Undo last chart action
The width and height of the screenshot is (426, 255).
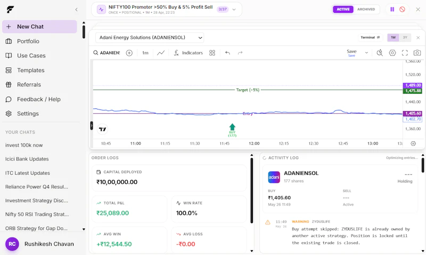click(x=228, y=53)
